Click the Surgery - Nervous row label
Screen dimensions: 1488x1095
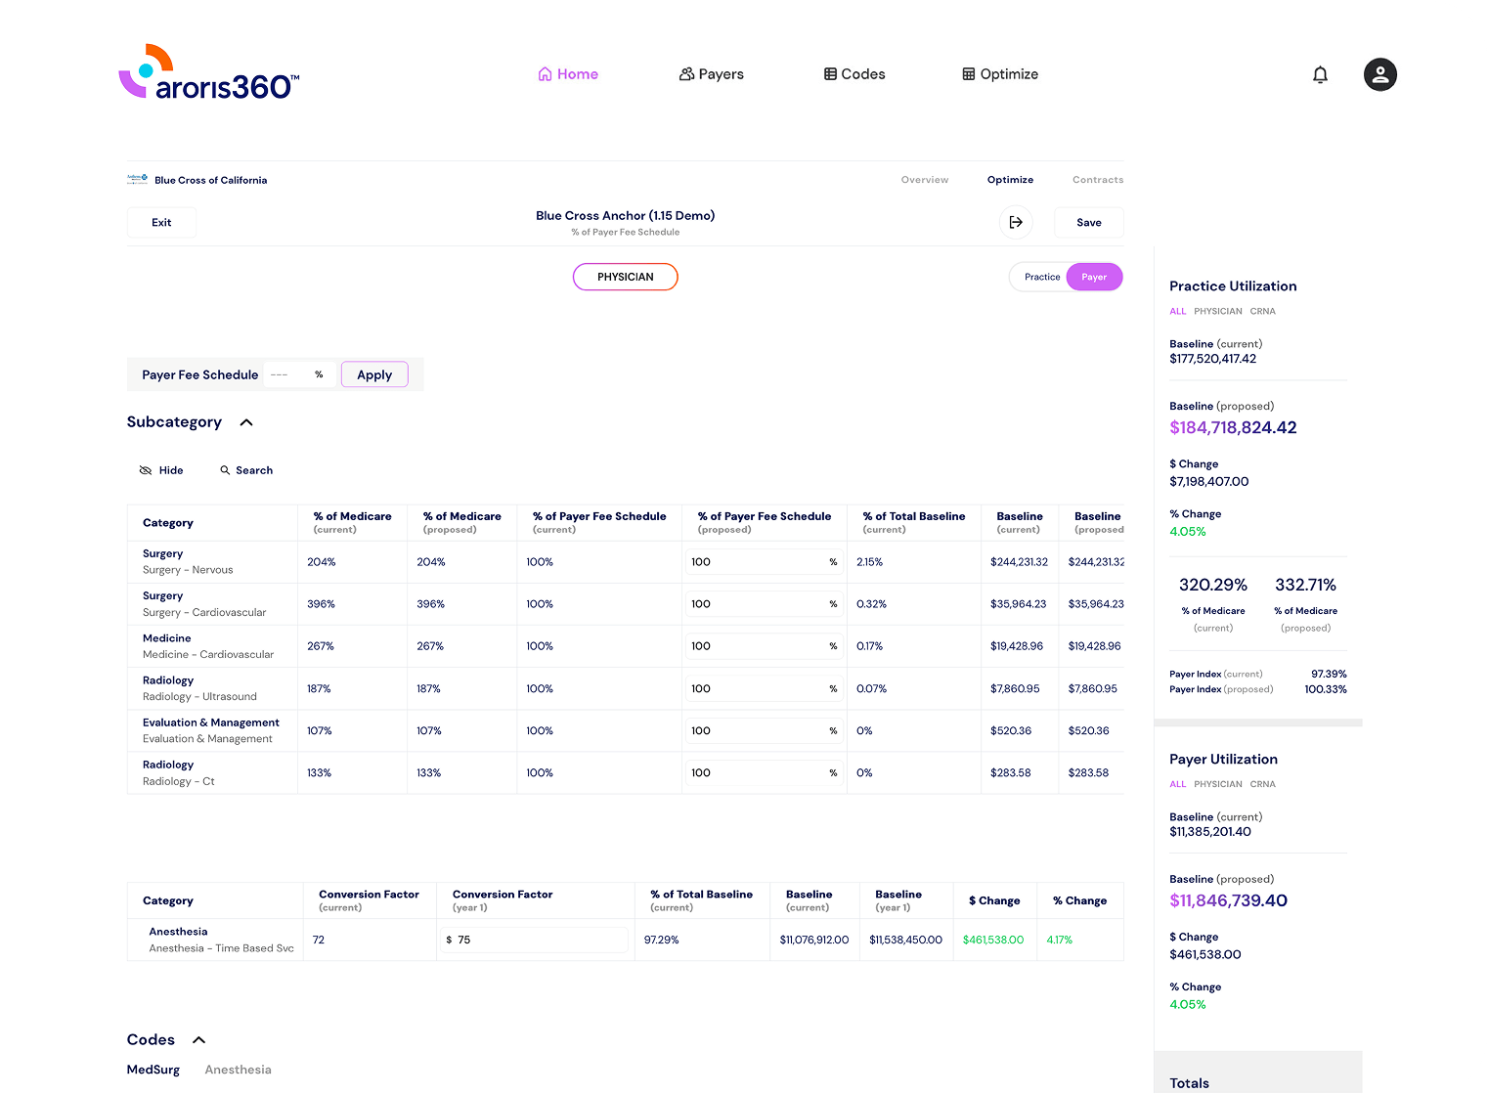(x=188, y=561)
